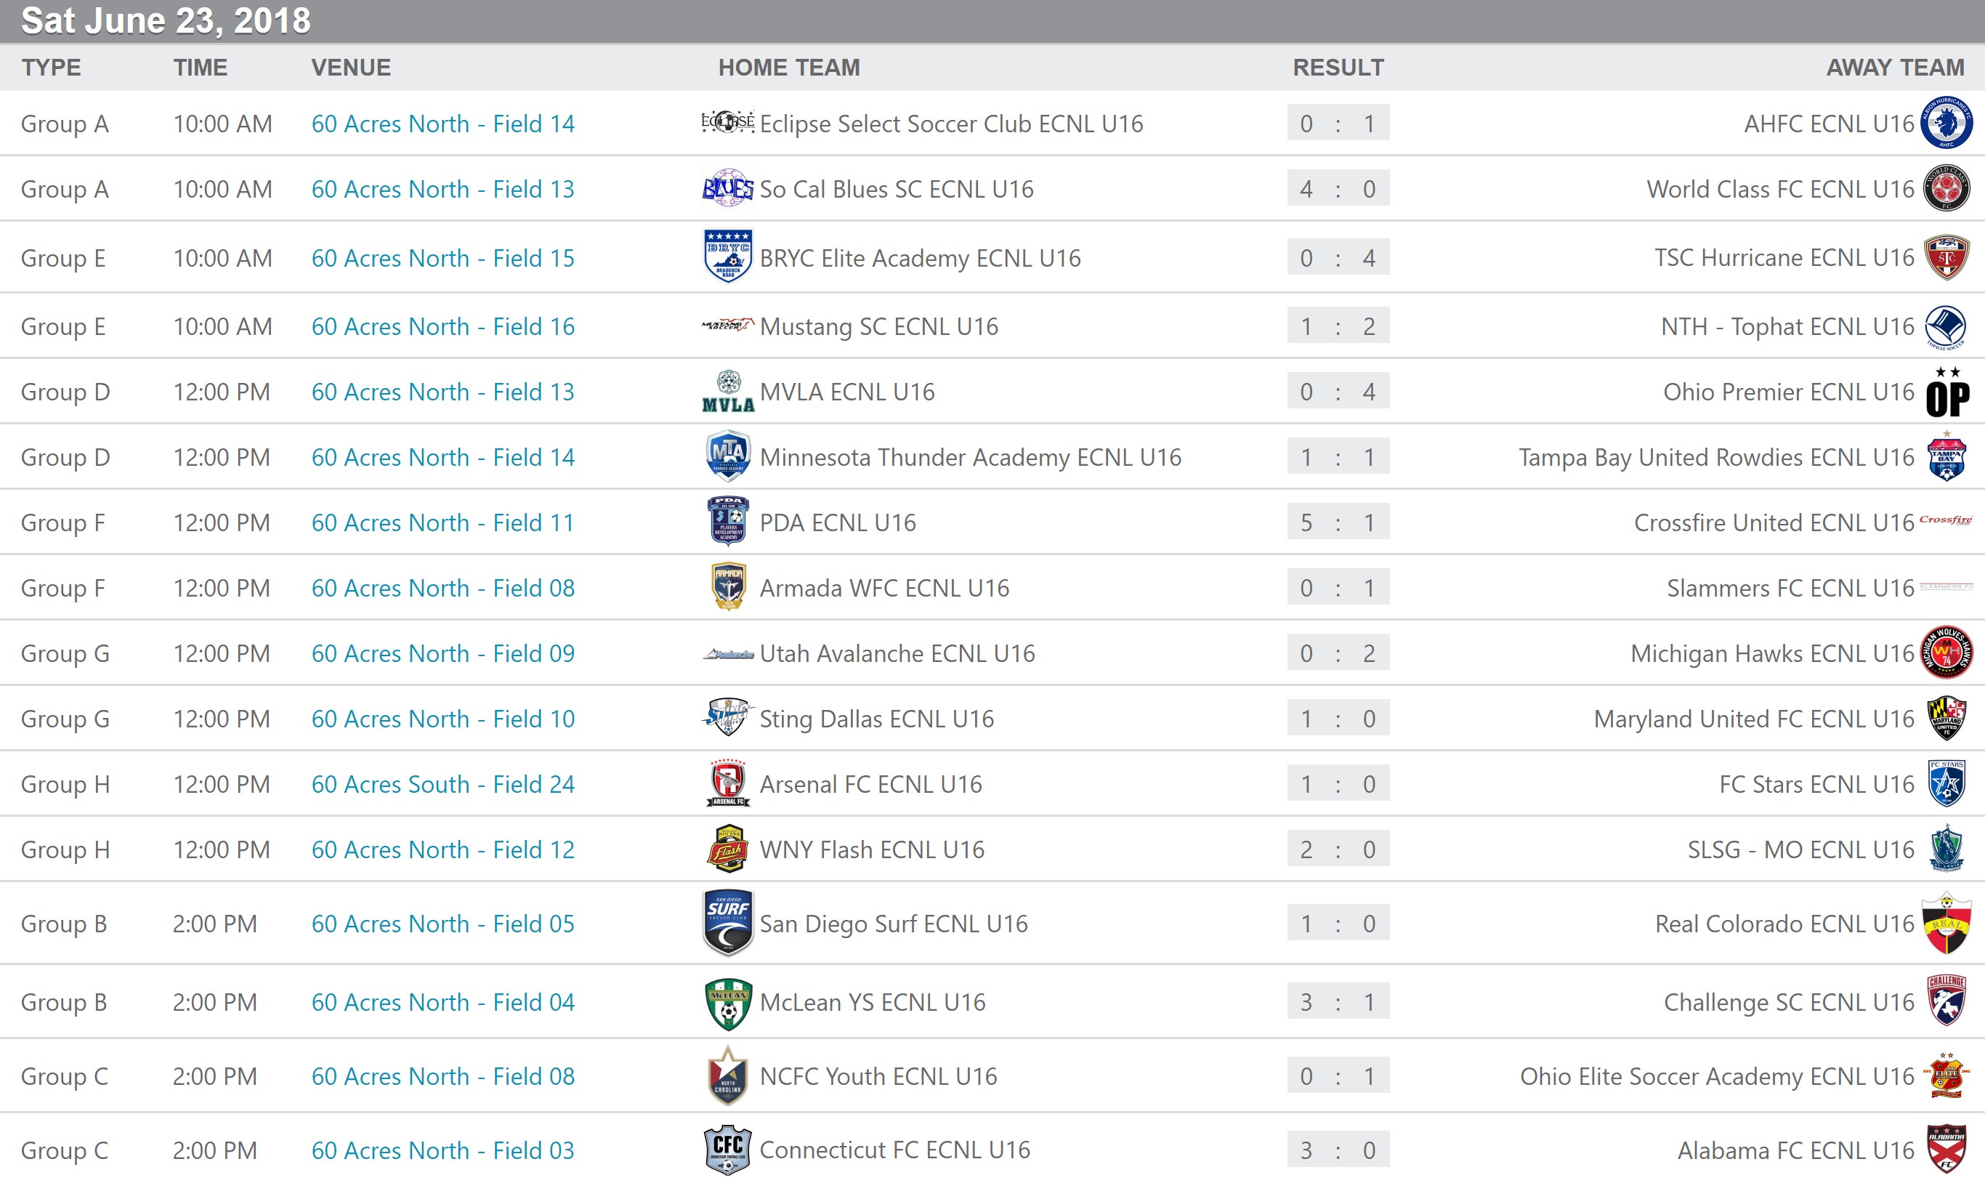Image resolution: width=1985 pixels, height=1183 pixels.
Task: Click the Arsenal FC crest
Action: pyautogui.click(x=727, y=783)
